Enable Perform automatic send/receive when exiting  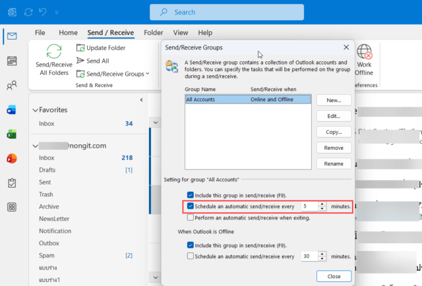coord(191,217)
